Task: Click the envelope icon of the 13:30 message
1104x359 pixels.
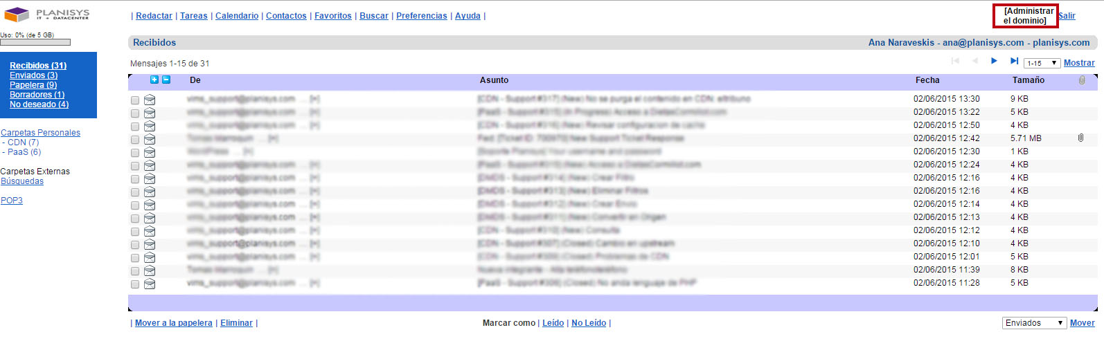Action: 150,100
